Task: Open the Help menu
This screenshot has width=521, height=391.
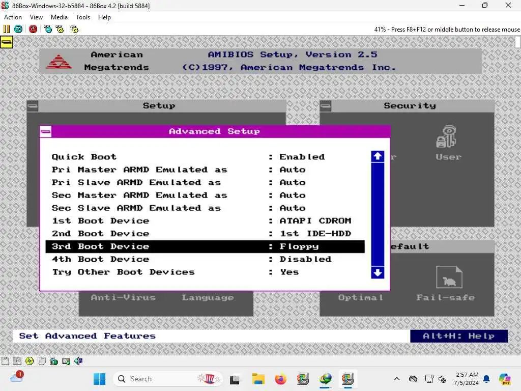Action: click(x=104, y=17)
